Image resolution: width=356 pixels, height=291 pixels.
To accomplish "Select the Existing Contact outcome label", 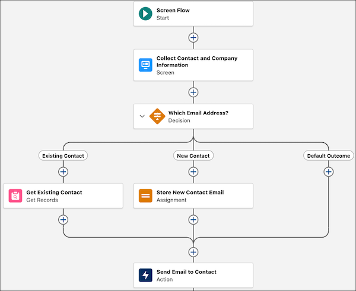I will (63, 156).
